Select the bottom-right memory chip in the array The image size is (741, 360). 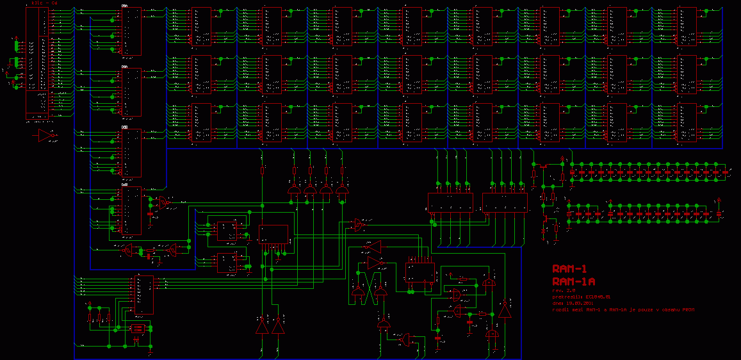[x=687, y=122]
